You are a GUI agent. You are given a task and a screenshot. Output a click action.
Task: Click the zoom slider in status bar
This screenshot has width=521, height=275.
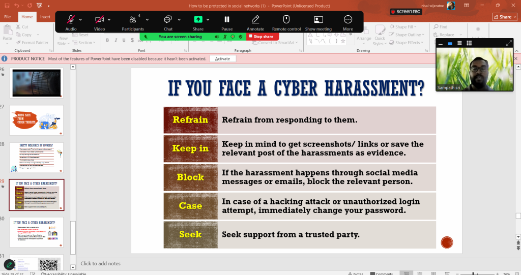(473, 273)
